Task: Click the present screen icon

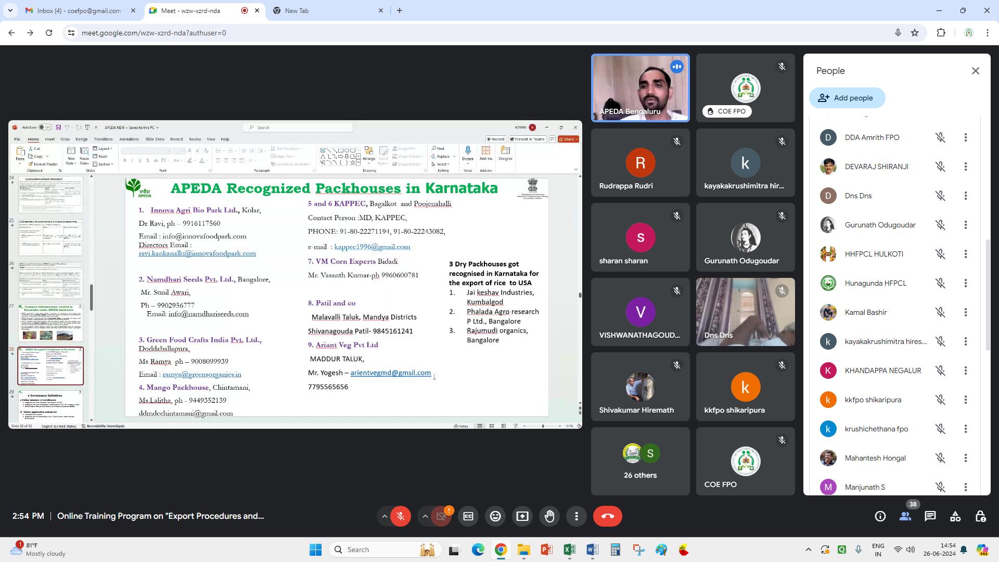Action: [x=522, y=516]
